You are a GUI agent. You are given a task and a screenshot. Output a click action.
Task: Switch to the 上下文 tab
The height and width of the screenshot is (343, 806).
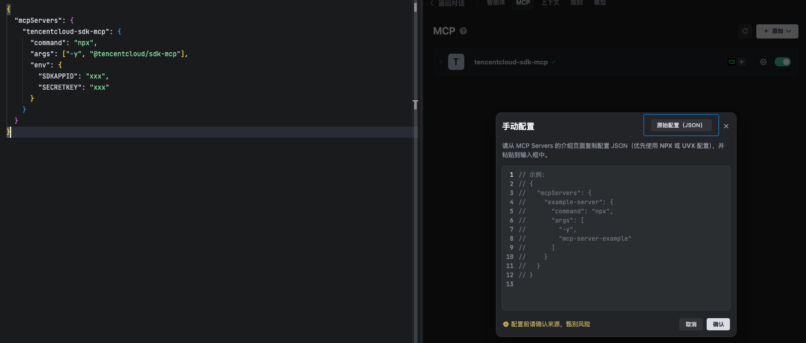pyautogui.click(x=550, y=3)
